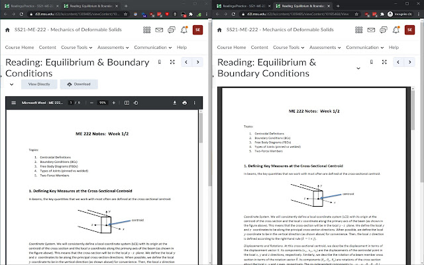Go to next topic in left window
The width and height of the screenshot is (424, 265).
[198, 62]
